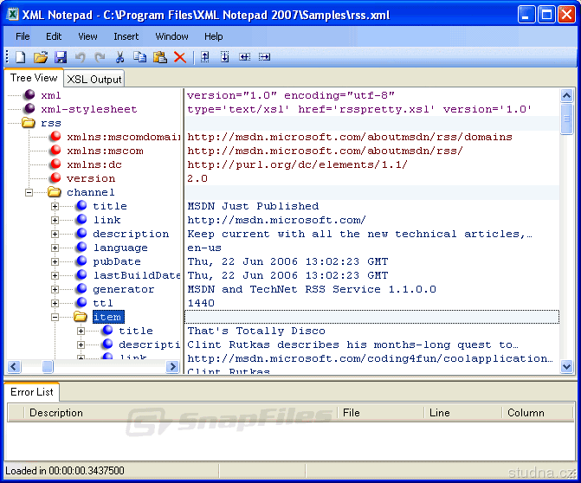Click the New document toolbar icon
Image resolution: width=581 pixels, height=483 pixels.
(20, 57)
